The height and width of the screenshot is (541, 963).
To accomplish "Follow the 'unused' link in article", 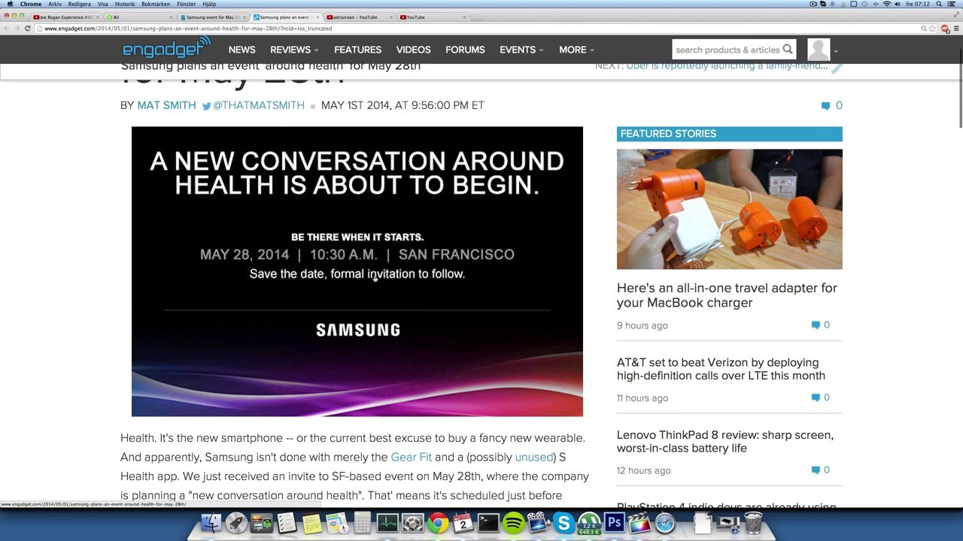I will coord(534,457).
